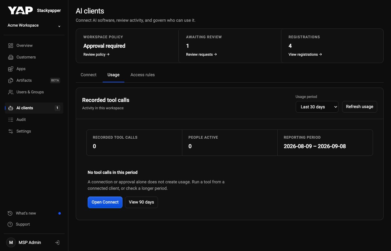Click the Refresh usage button

[x=360, y=107]
